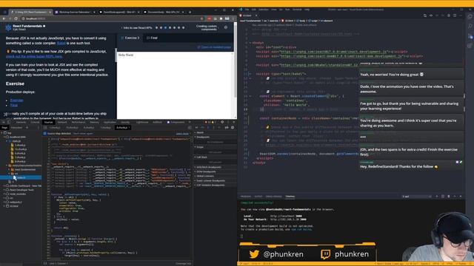The image size is (474, 266).
Task: Open the VS Code Extensions activity icon
Action: [x=470, y=46]
